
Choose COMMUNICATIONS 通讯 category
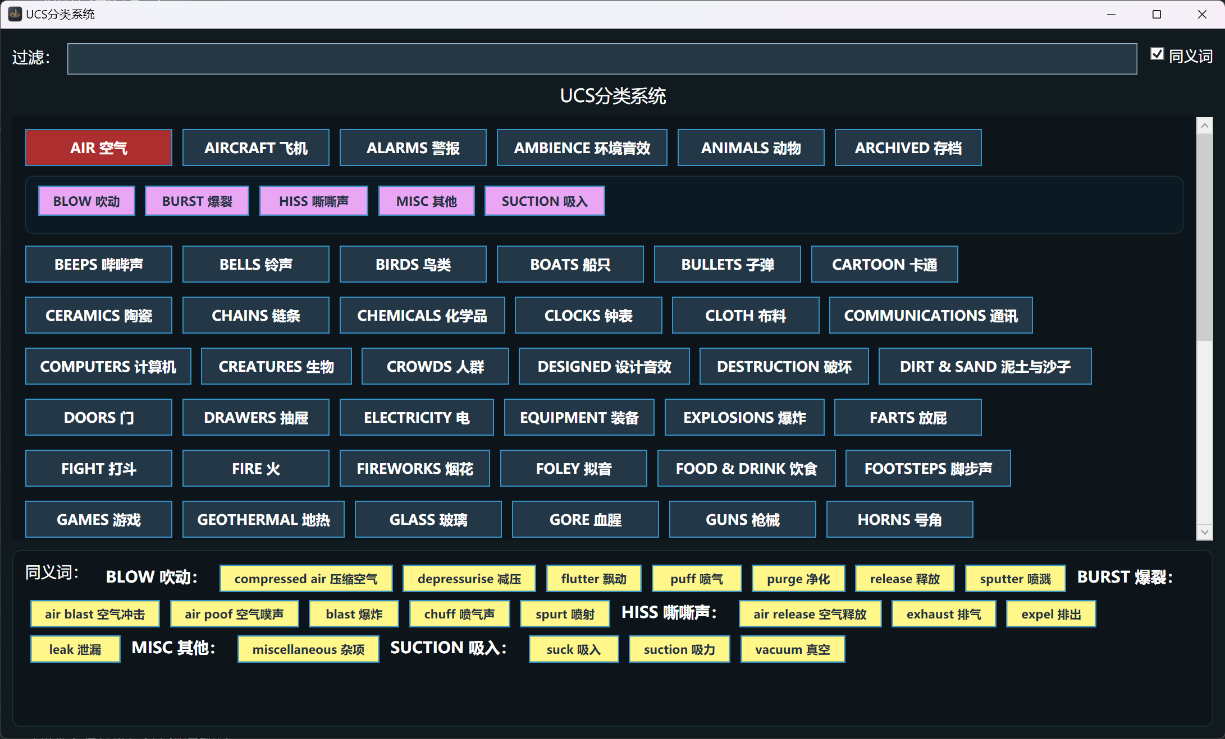(x=931, y=315)
